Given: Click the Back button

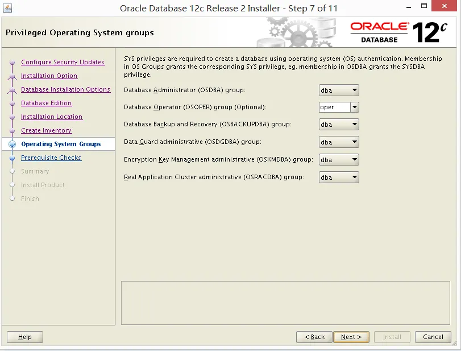Looking at the screenshot, I should [x=314, y=337].
